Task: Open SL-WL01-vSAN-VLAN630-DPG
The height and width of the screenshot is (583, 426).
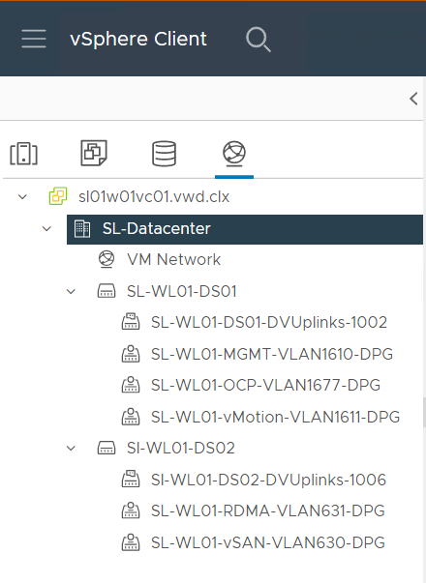Action: pyautogui.click(x=268, y=542)
